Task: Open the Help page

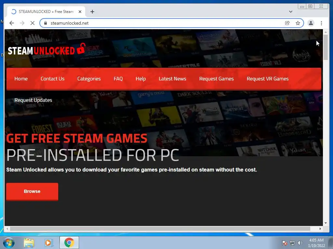Action: (x=140, y=79)
